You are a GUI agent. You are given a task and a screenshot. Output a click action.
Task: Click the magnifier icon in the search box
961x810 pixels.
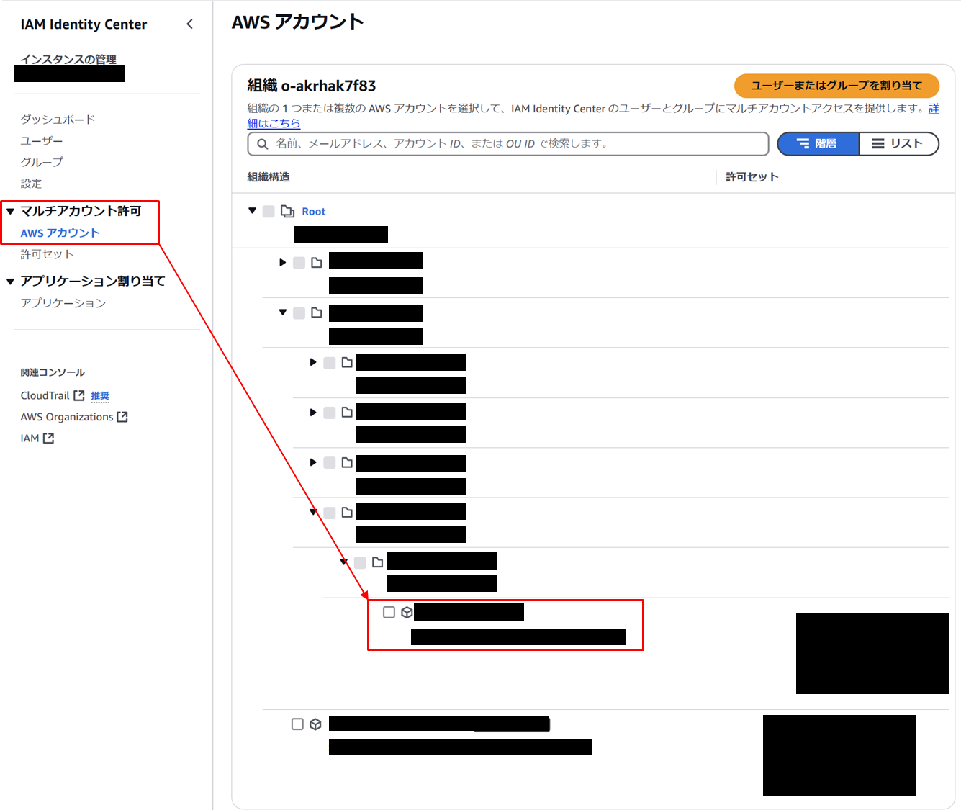263,144
